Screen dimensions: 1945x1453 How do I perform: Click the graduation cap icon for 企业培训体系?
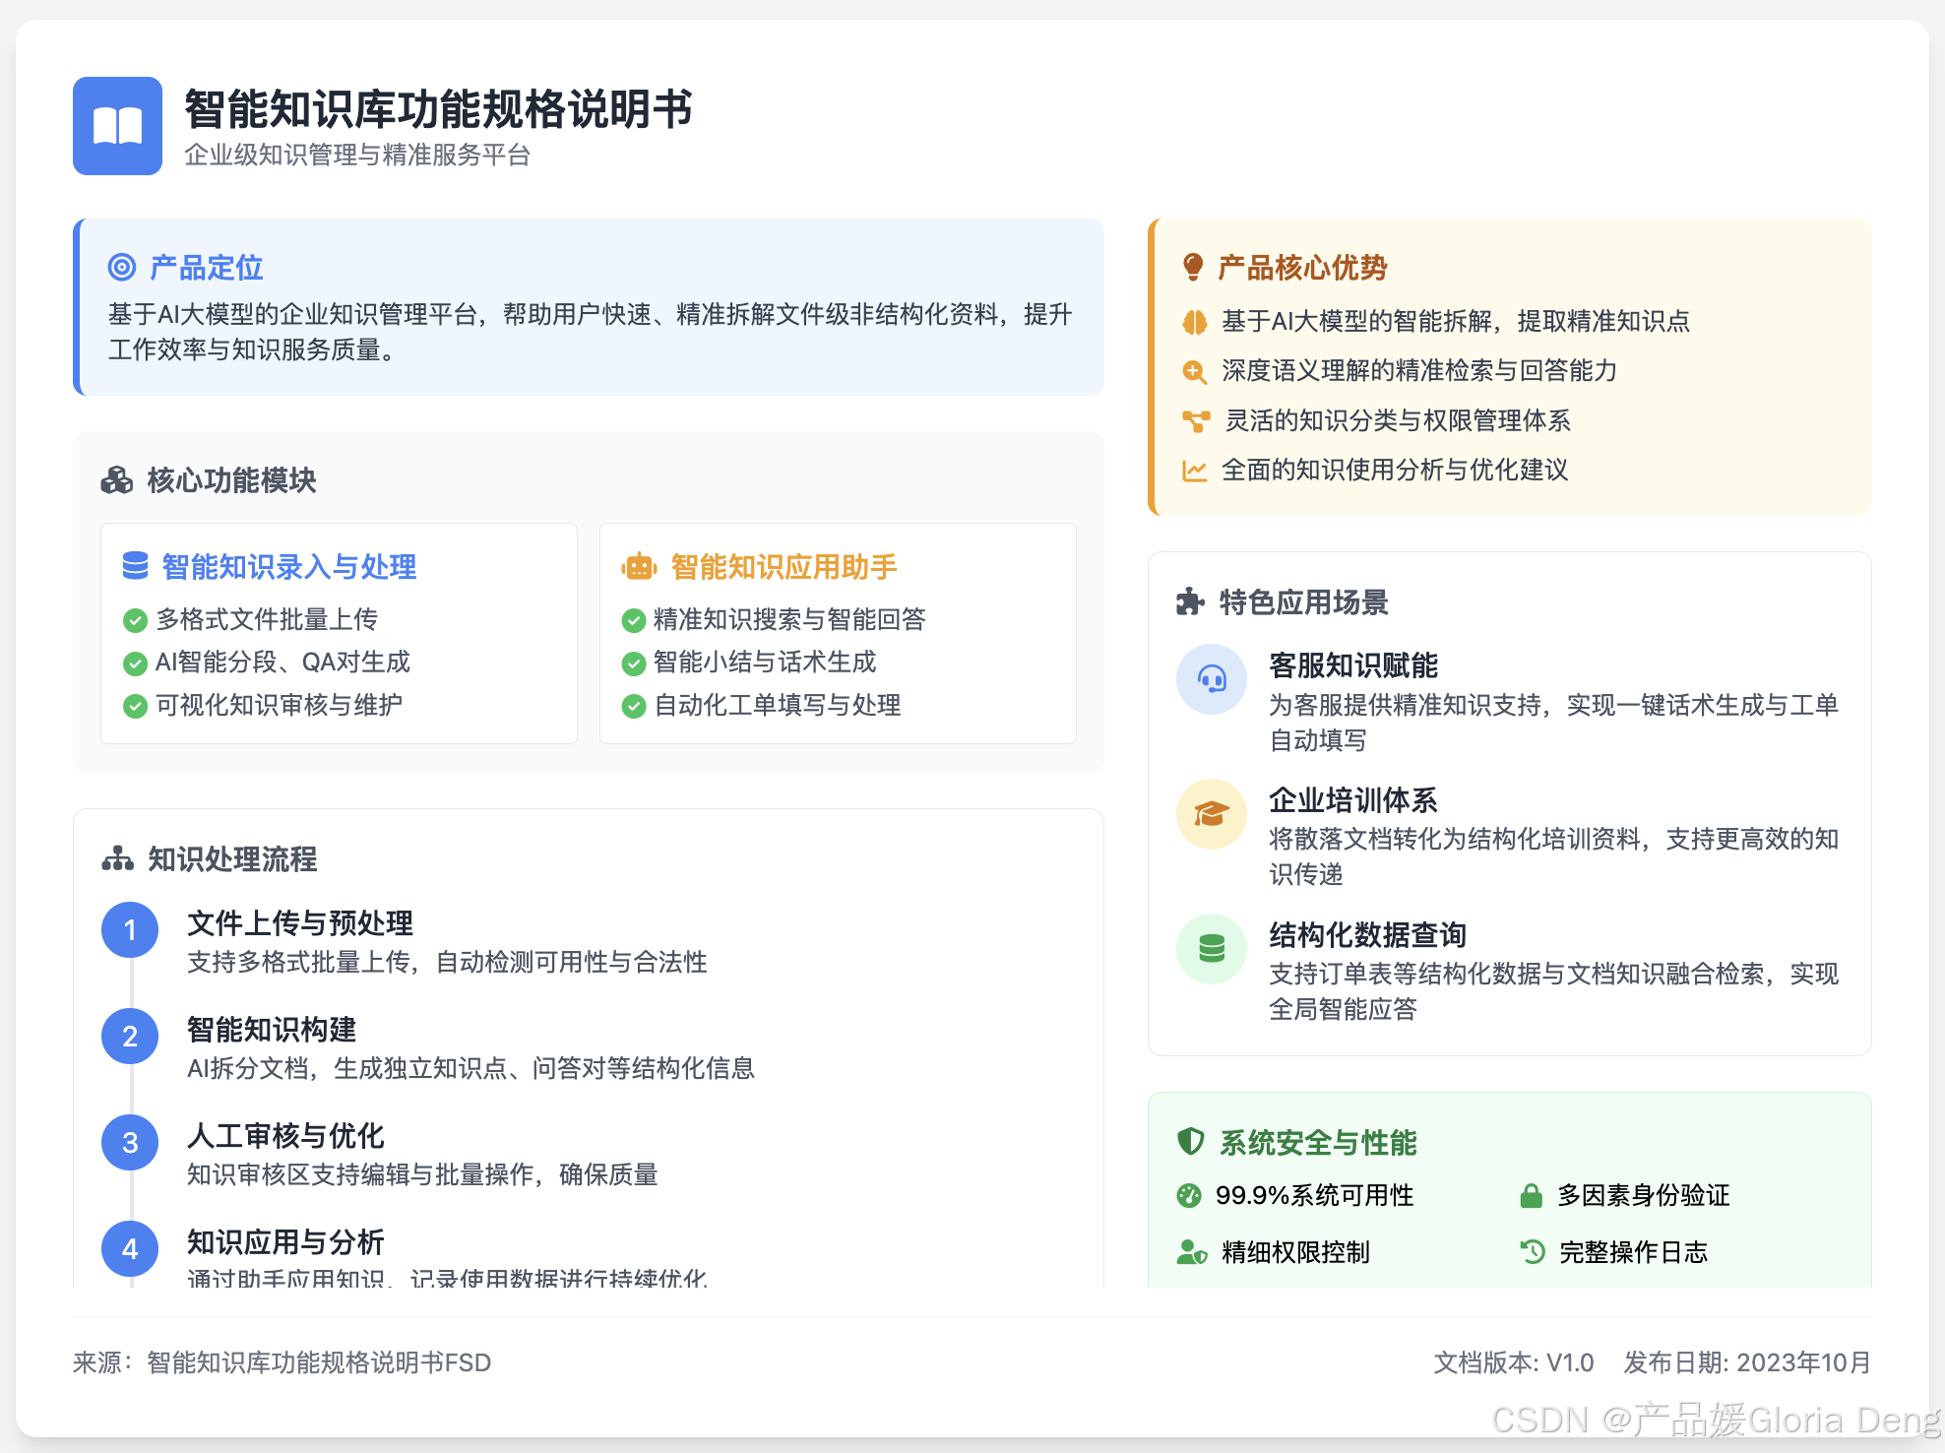(x=1212, y=813)
